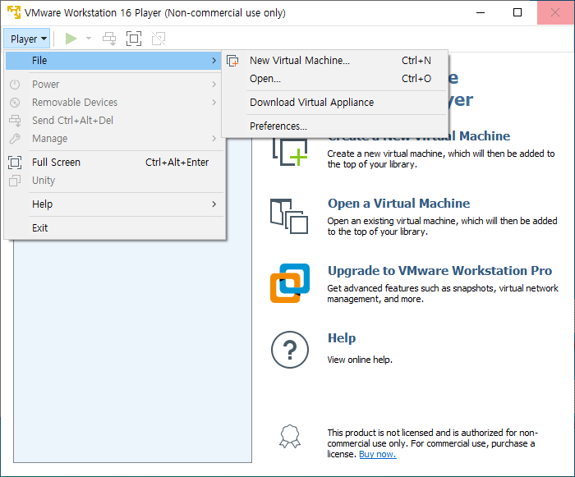
Task: Expand the Removable Devices submenu arrow
Action: tap(214, 103)
